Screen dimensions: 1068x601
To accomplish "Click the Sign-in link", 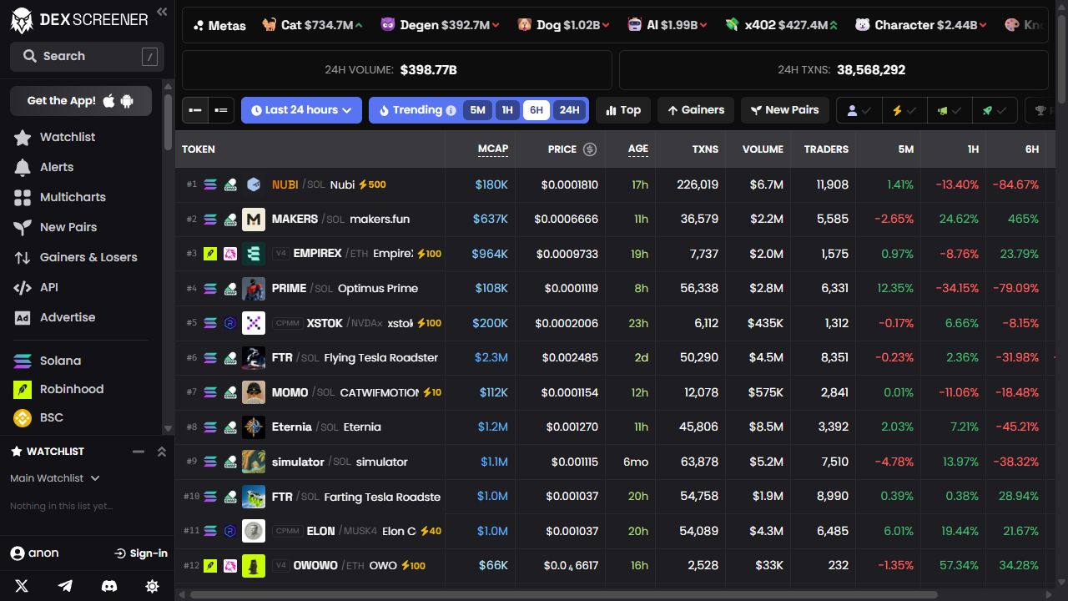I will 141,553.
